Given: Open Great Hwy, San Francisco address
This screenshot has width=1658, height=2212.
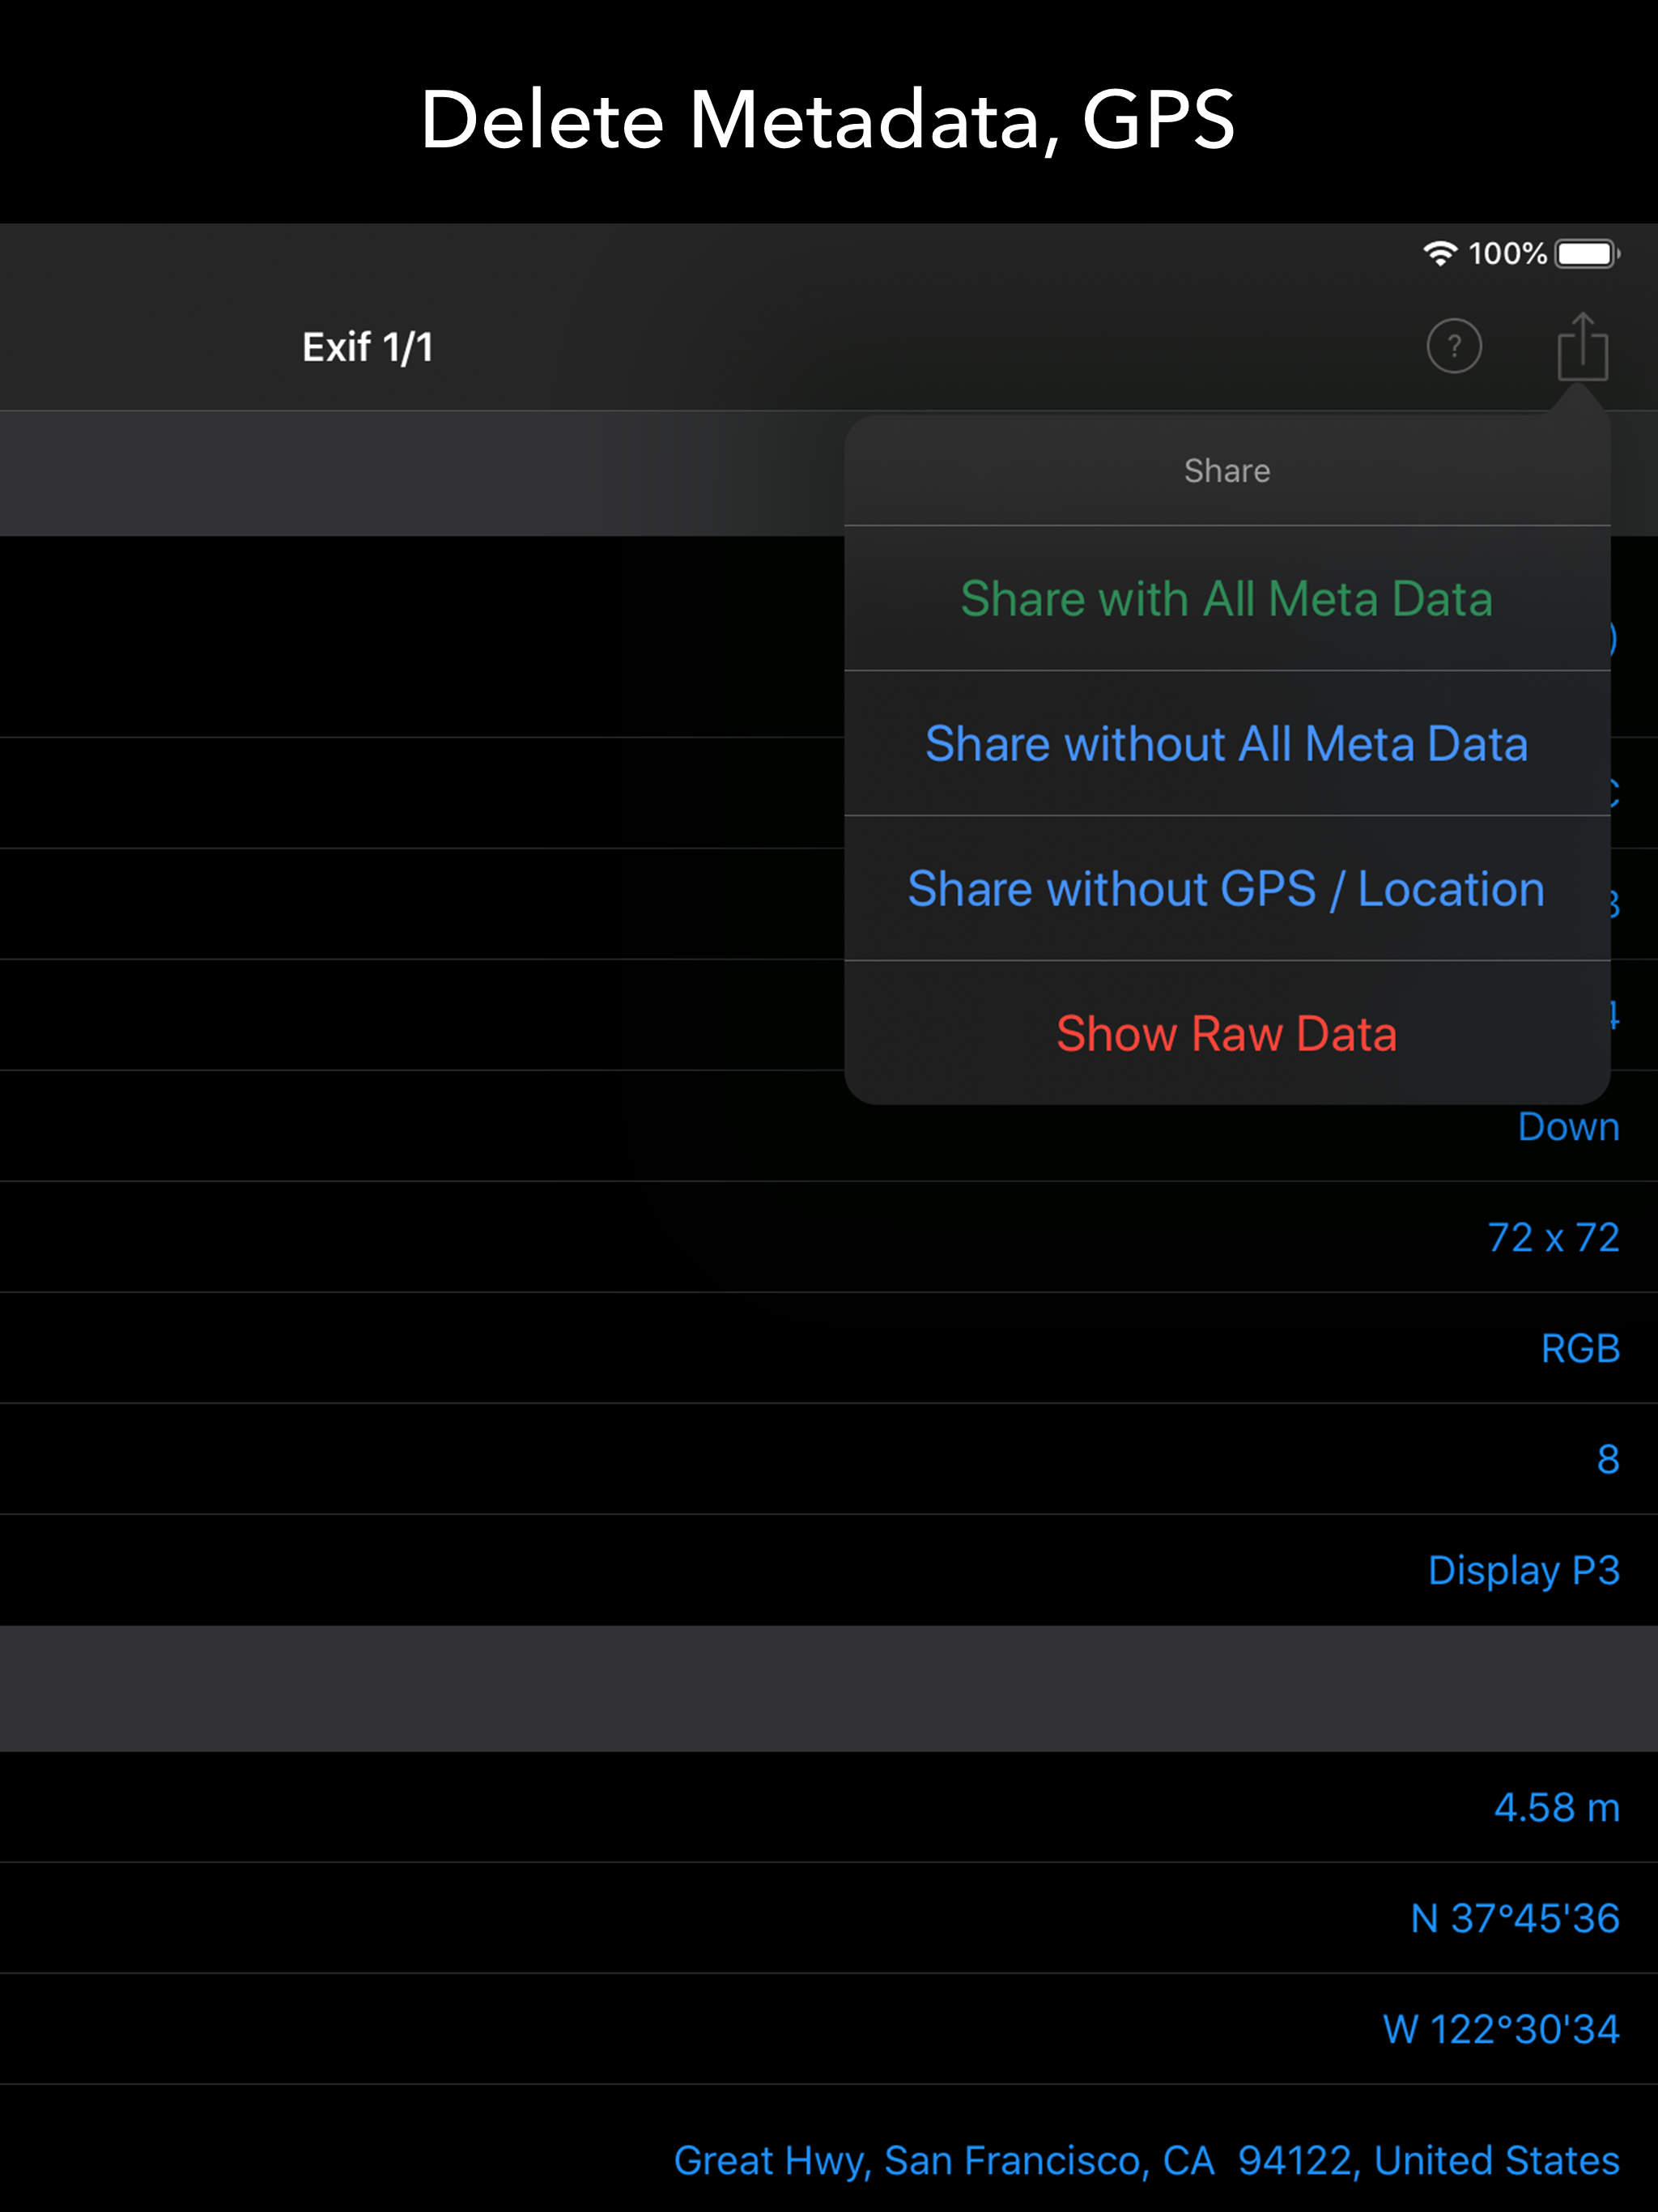Looking at the screenshot, I should pyautogui.click(x=1146, y=2161).
